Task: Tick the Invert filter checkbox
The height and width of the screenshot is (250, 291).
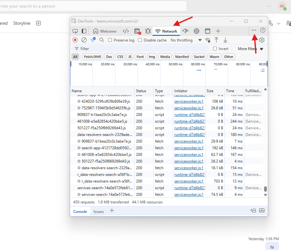Action: [215, 49]
